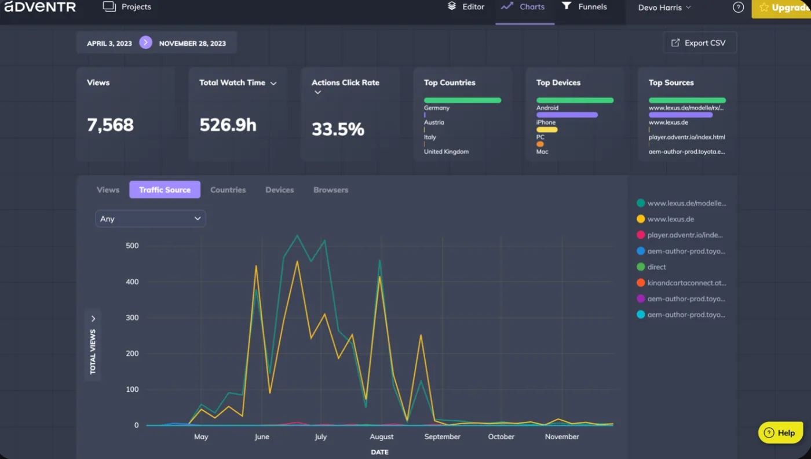Screen dimensions: 811x459
Task: Expand the Total Watch Time dropdown
Action: 273,83
